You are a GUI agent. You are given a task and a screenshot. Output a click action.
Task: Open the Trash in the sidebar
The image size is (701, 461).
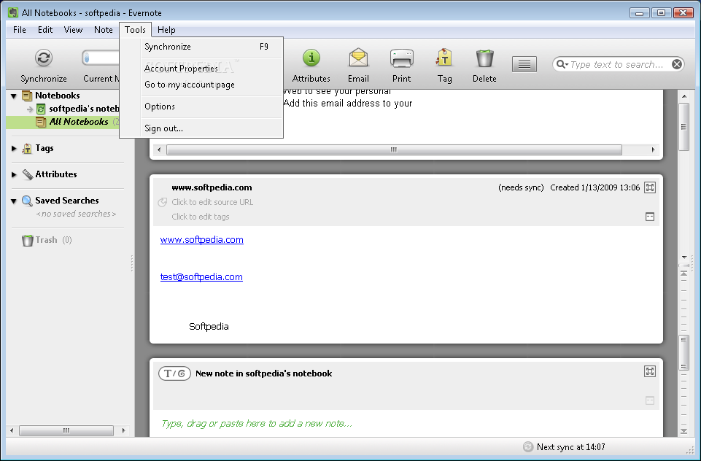coord(47,240)
